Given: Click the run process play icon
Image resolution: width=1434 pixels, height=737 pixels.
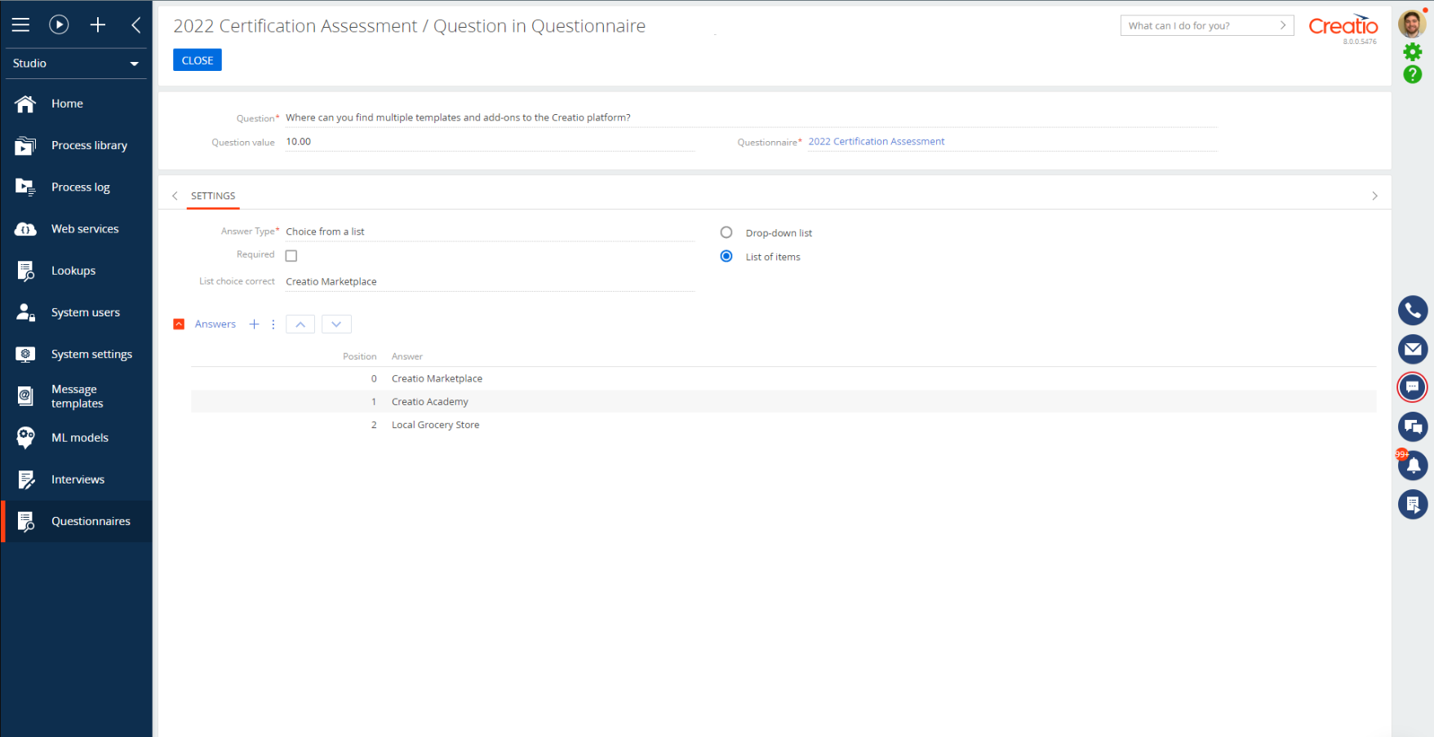Looking at the screenshot, I should pos(59,24).
